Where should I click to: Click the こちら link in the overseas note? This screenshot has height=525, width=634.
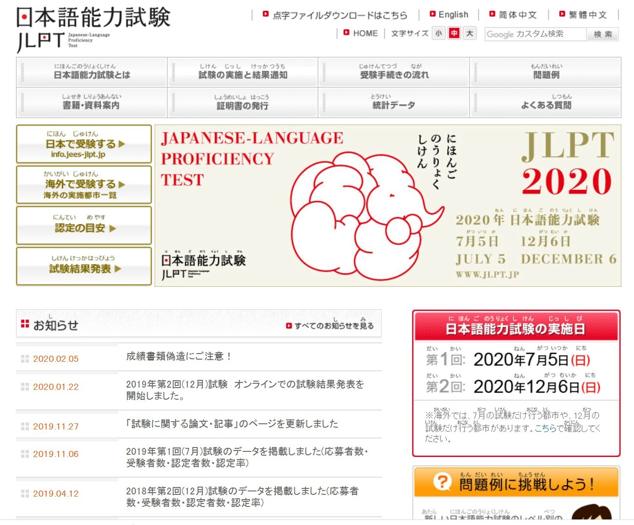pos(546,428)
